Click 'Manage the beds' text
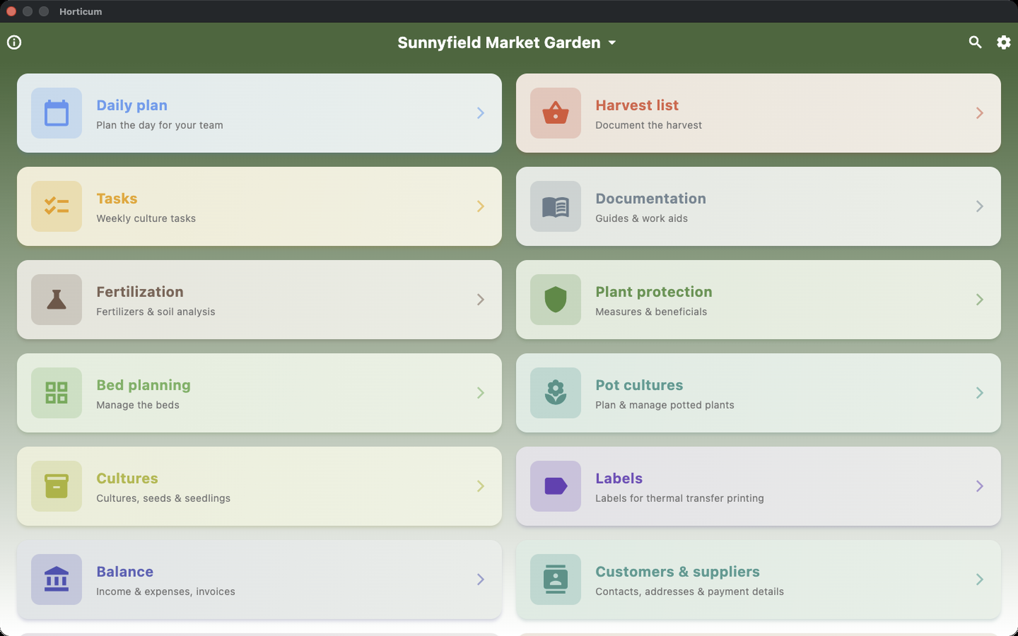This screenshot has width=1018, height=636. click(138, 406)
